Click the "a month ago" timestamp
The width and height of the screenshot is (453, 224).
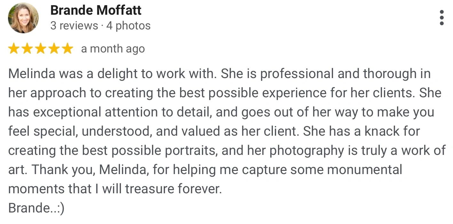point(113,49)
